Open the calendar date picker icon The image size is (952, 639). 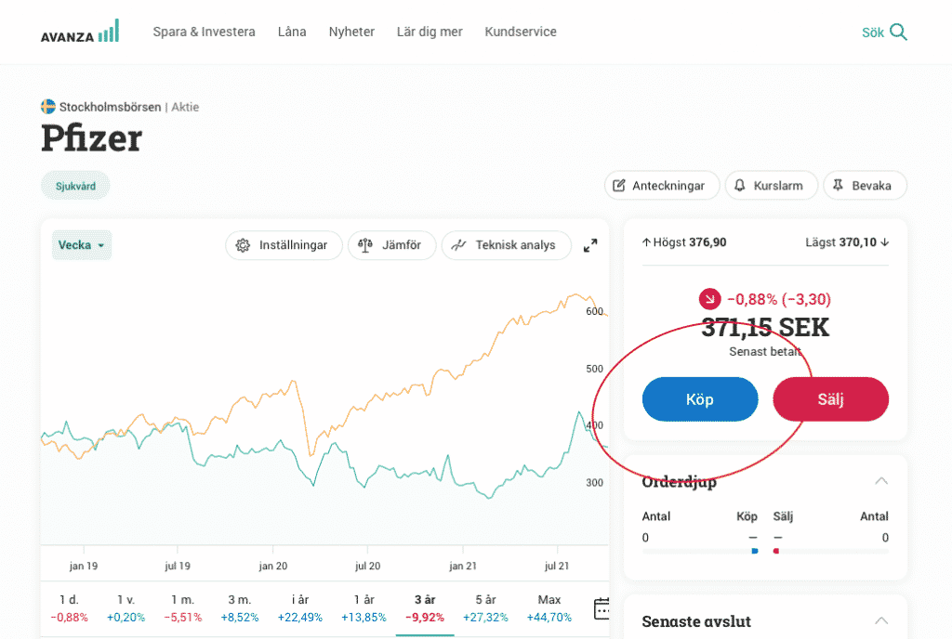coord(602,608)
